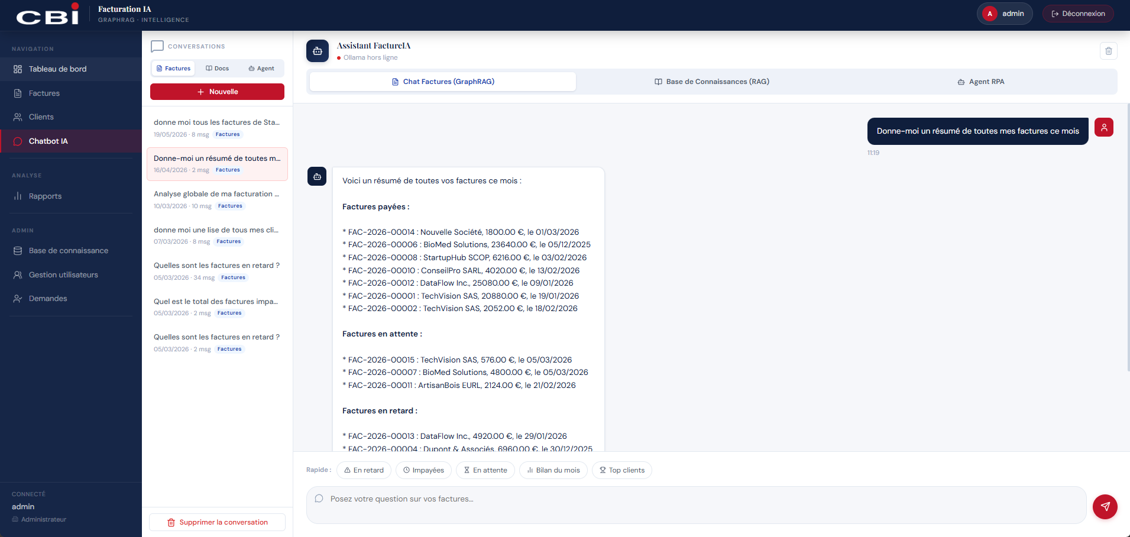Screen dimensions: 1130x537
Task: Click invoice line FAC-2026-00013 DataFlow Inc.
Action: click(x=455, y=436)
